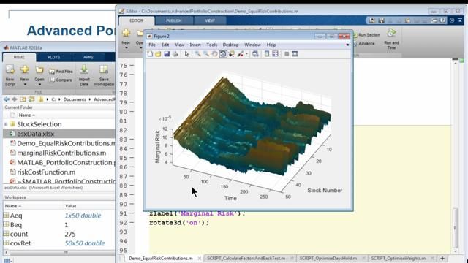Select Edit Plot arrow tool in Figure 2
Screen dimensions: 468x263
(187, 54)
